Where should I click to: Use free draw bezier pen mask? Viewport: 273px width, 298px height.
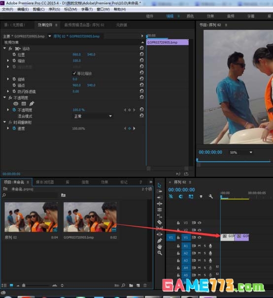[x=32, y=104]
